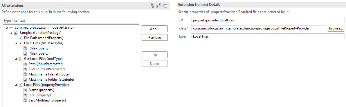Click the extension point icon of com.microfocus.awm.model.extension
This screenshot has width=346, height=107.
[x=12, y=28]
